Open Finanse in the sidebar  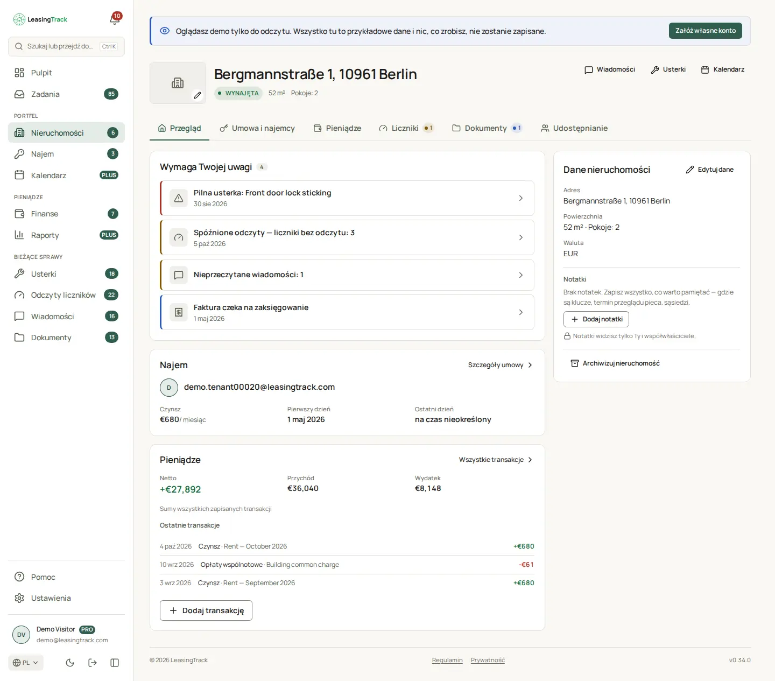(66, 214)
